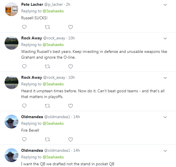Retweet the "Heard it umpteen times" tweet
This screenshot has height=167, width=176.
tap(48, 106)
